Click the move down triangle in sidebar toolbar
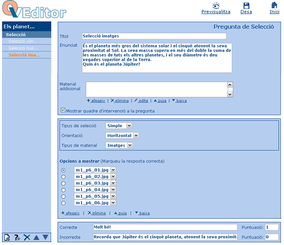284x245 pixels. 45,237
